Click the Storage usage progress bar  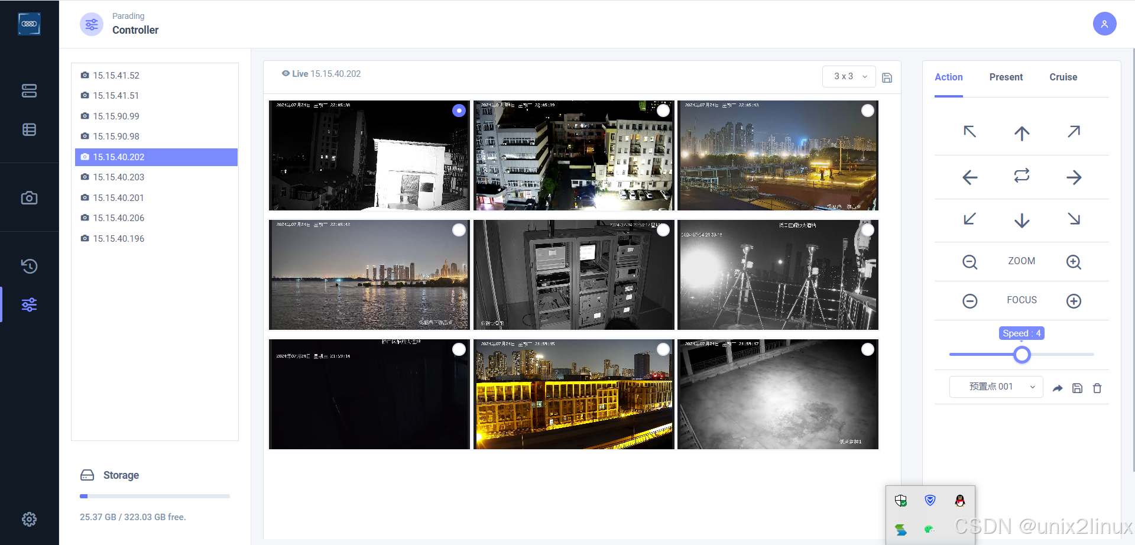pos(155,496)
